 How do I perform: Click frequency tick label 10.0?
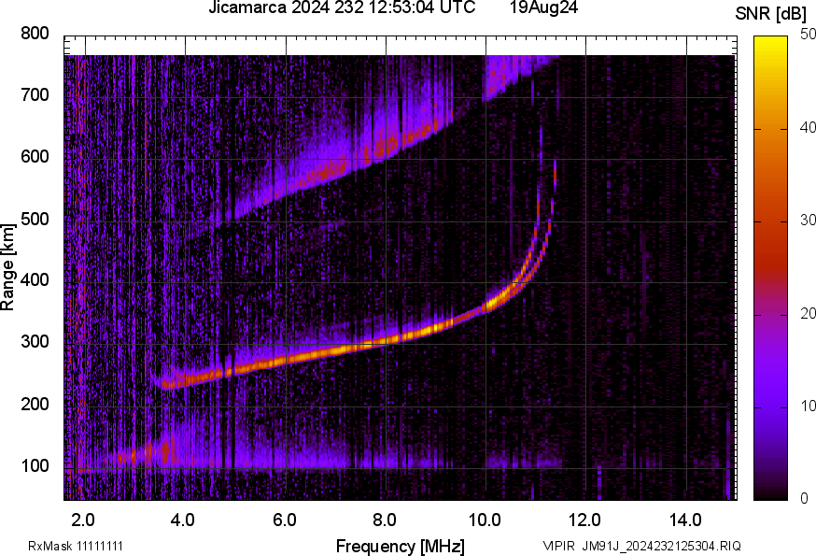pyautogui.click(x=485, y=520)
